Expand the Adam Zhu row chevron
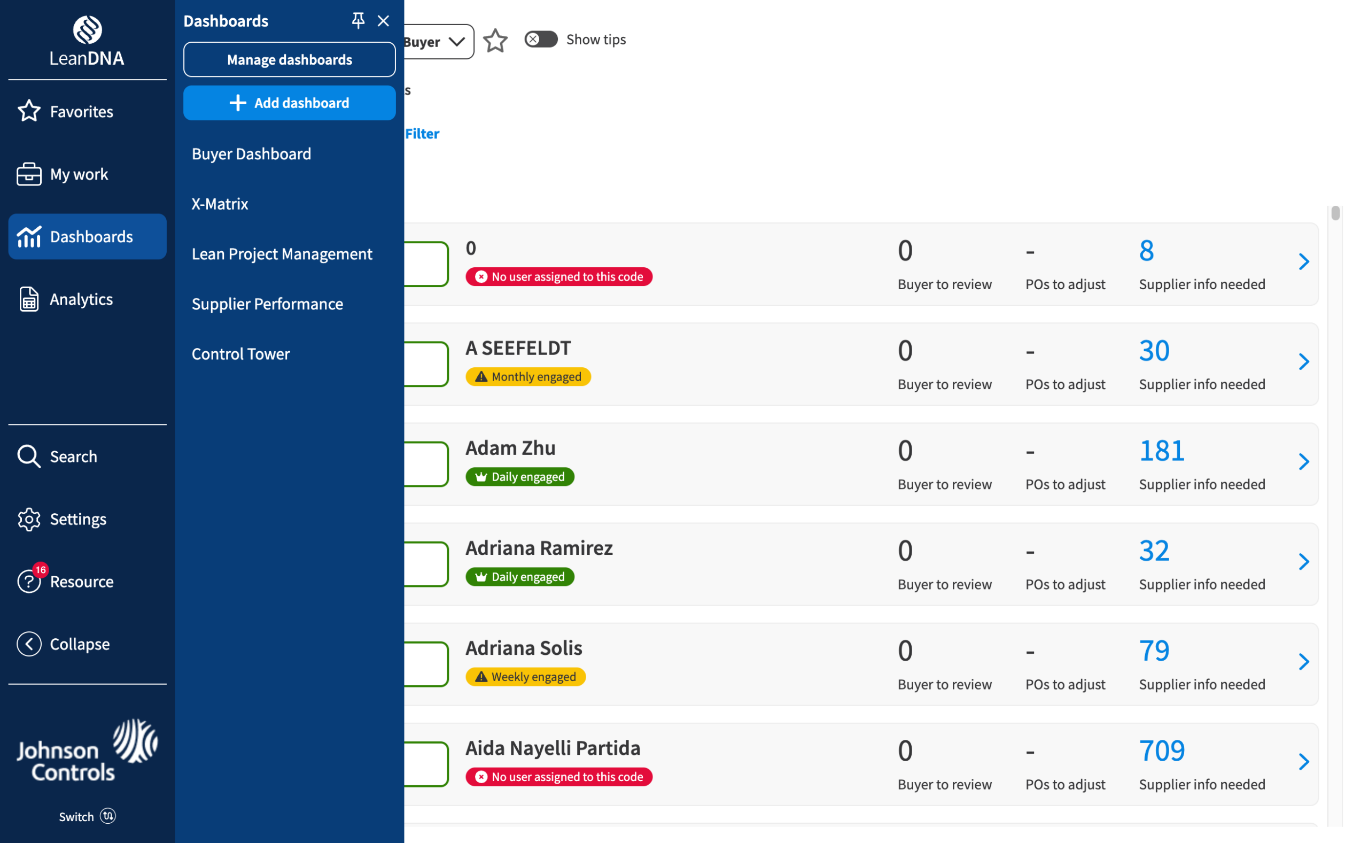This screenshot has width=1368, height=843. pyautogui.click(x=1303, y=462)
